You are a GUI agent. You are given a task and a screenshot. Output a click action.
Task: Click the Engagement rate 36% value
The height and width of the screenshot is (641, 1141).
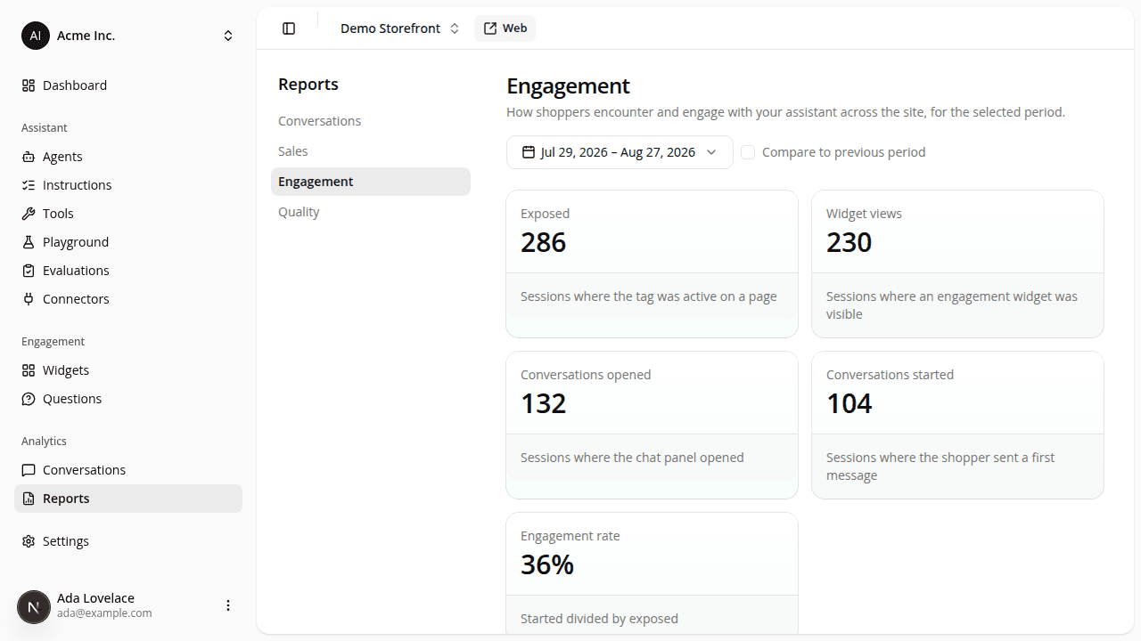pos(547,564)
